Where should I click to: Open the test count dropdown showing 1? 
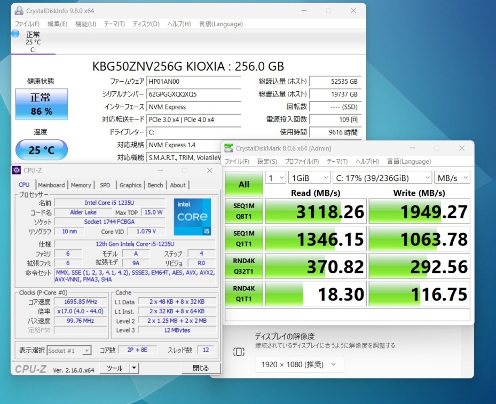[275, 178]
